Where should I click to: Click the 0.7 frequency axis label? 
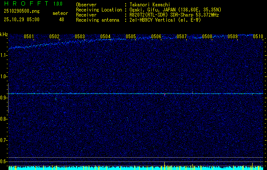4,140
